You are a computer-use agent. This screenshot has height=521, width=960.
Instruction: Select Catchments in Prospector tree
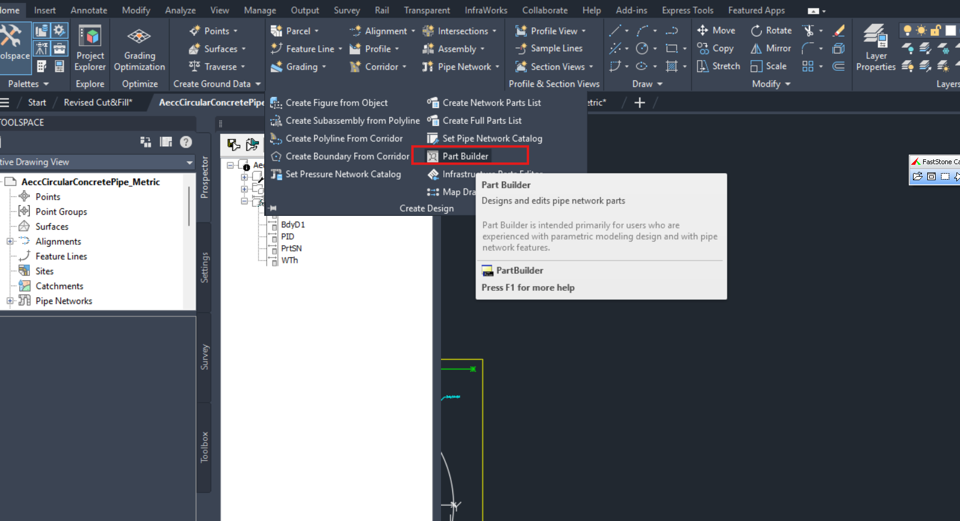(60, 286)
